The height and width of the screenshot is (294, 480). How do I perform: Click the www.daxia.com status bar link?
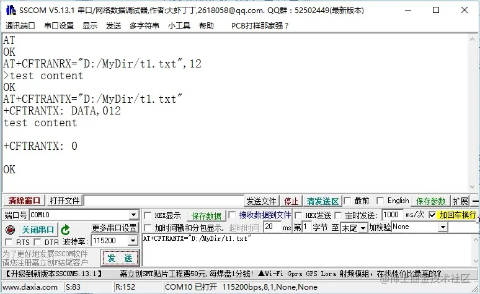[x=30, y=287]
